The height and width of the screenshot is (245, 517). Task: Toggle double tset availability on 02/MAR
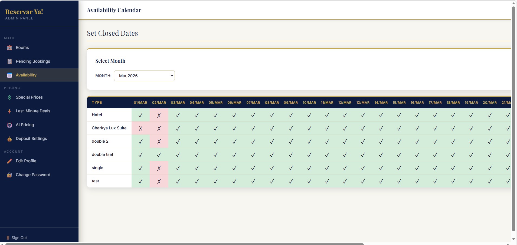click(x=159, y=155)
